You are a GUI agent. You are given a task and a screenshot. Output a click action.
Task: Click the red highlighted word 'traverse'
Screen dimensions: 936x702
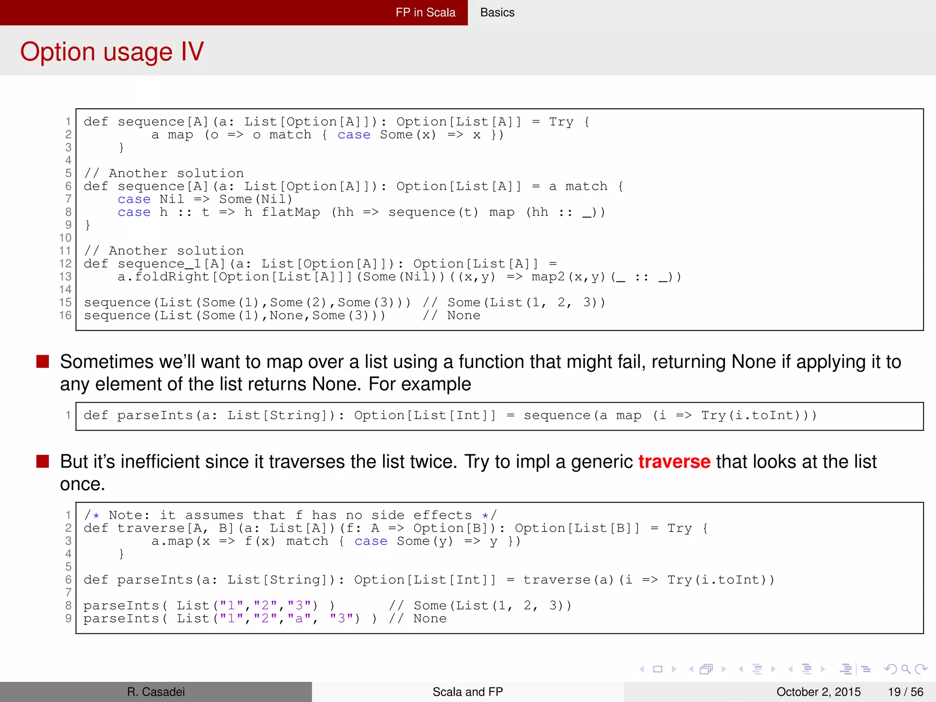tap(674, 462)
